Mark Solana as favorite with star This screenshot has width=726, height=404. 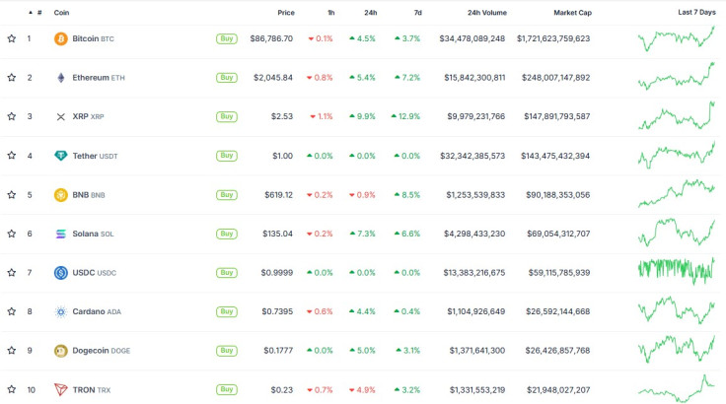coord(12,234)
